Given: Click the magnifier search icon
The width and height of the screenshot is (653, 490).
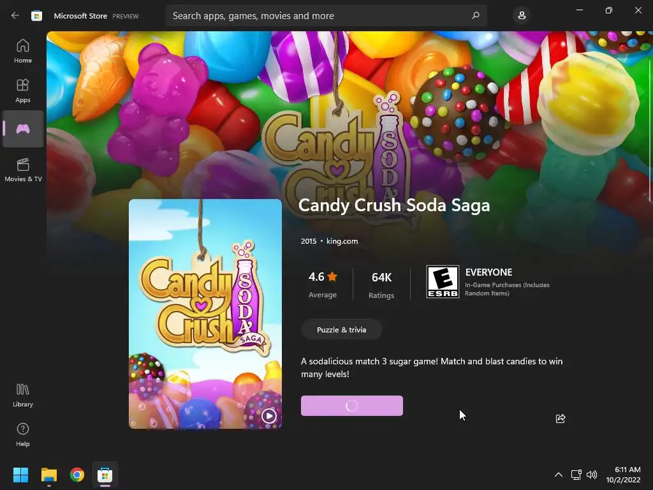Looking at the screenshot, I should tap(476, 15).
